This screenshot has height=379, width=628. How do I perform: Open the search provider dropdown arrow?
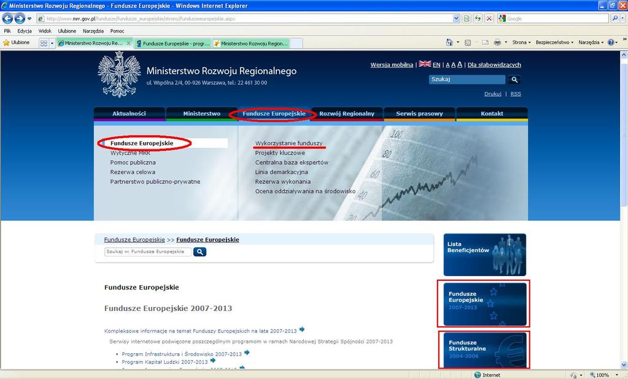[623, 18]
